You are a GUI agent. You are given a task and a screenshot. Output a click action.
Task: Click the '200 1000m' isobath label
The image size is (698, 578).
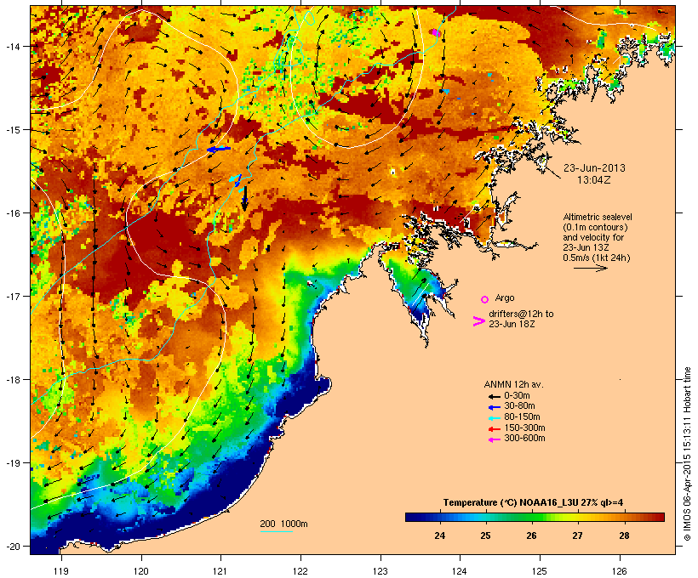point(283,524)
